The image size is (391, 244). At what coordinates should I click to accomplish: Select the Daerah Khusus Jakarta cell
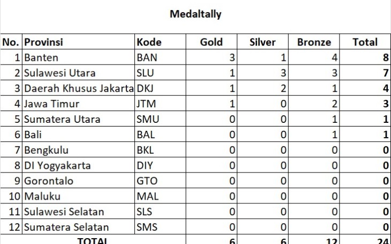(x=79, y=89)
